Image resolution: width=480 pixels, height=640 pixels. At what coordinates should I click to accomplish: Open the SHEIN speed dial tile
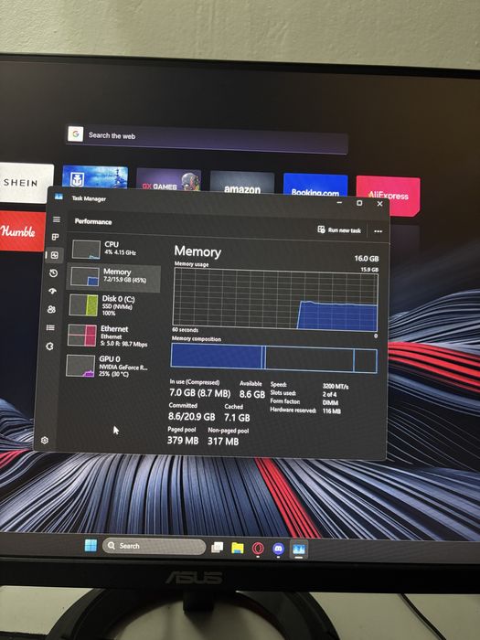26,183
